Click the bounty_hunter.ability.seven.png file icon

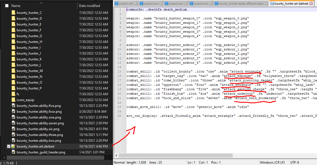pyautogui.click(x=13, y=123)
